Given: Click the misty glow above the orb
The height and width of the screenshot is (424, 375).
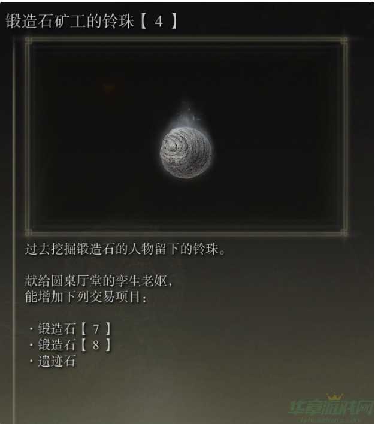Looking at the screenshot, I should 188,114.
